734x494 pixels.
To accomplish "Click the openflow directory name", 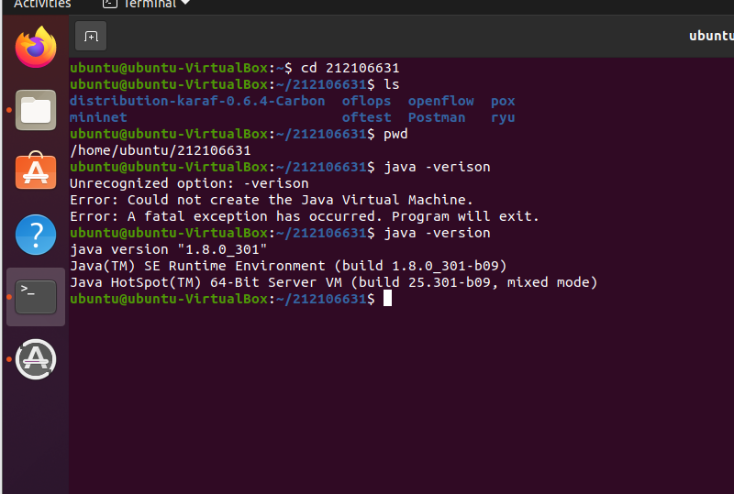I will pos(440,101).
